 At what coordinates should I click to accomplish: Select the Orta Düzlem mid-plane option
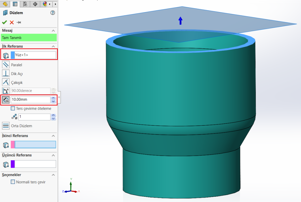(6, 126)
